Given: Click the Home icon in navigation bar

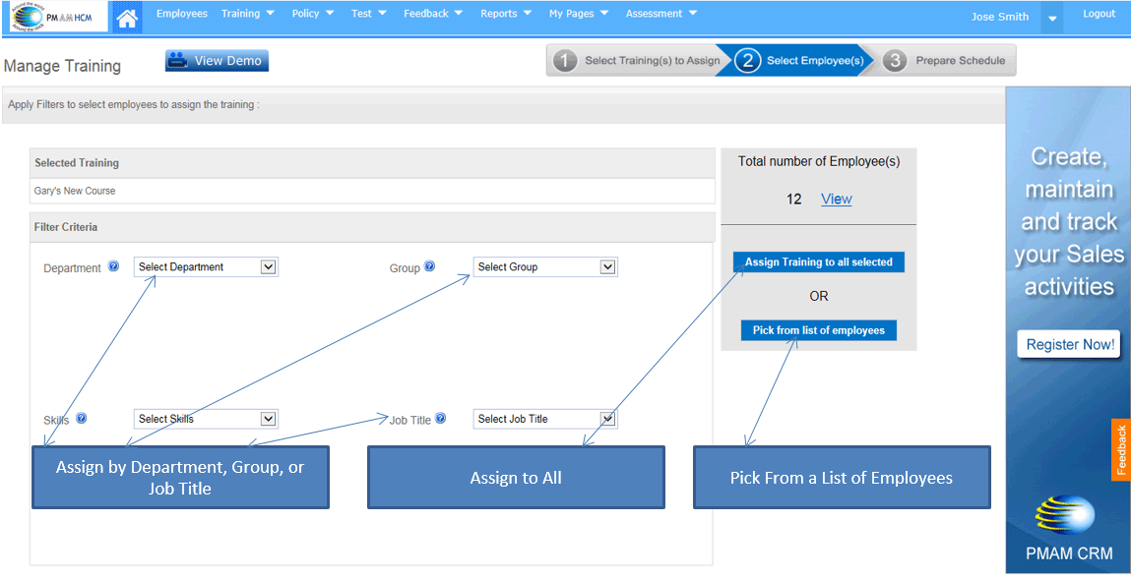Looking at the screenshot, I should (x=126, y=17).
